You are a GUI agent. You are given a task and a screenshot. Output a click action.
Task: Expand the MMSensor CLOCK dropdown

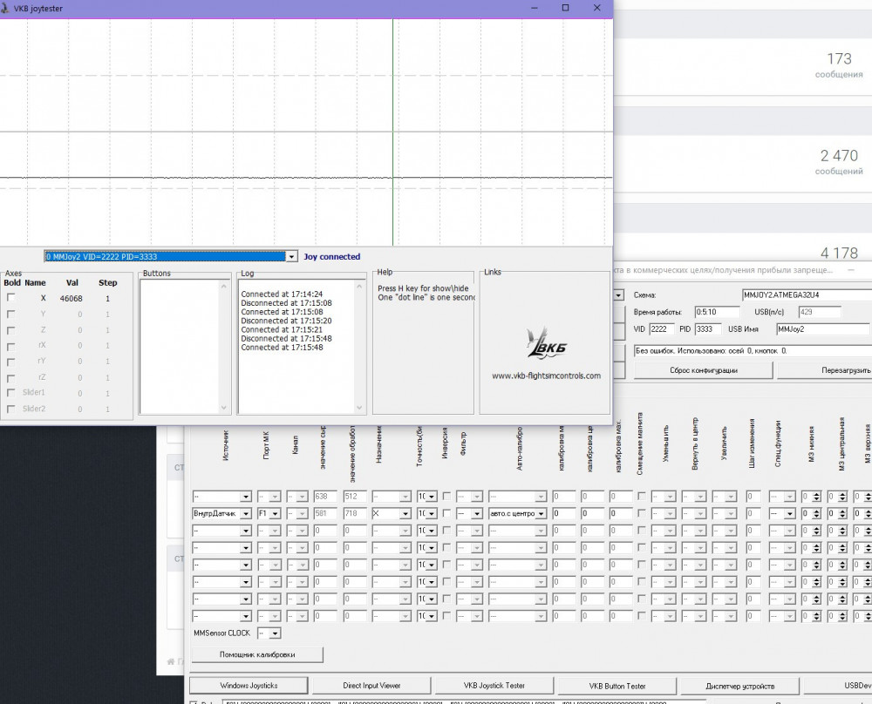point(275,633)
